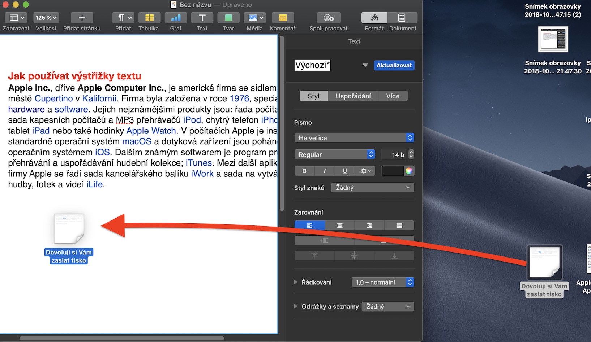Open the Přidat paragraph insert icon
Image resolution: width=591 pixels, height=342 pixels.
pyautogui.click(x=123, y=18)
